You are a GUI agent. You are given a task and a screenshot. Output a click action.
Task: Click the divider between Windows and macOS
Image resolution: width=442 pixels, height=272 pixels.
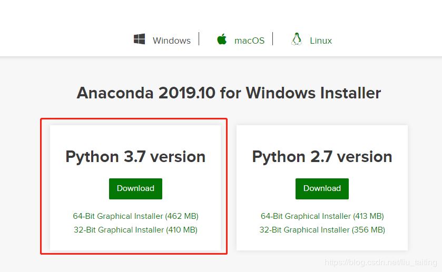pos(199,39)
